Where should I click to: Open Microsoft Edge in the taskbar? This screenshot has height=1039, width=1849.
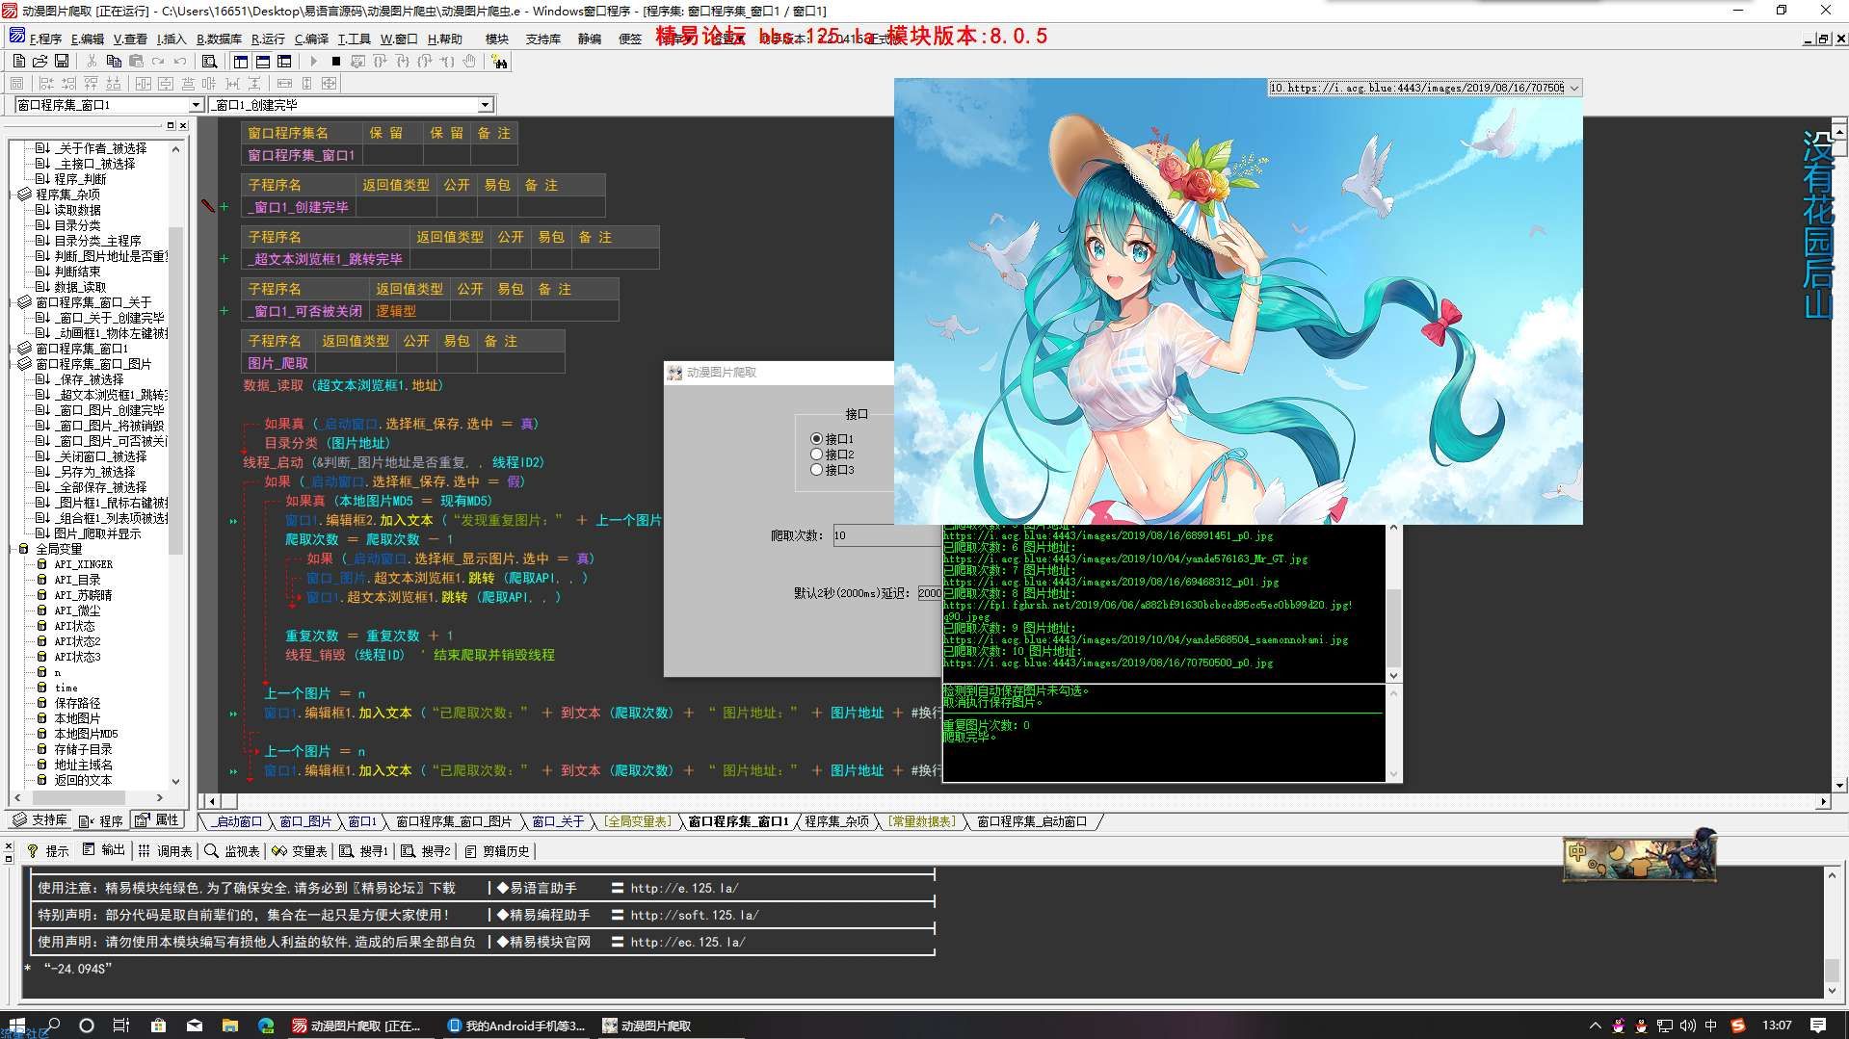tap(266, 1026)
